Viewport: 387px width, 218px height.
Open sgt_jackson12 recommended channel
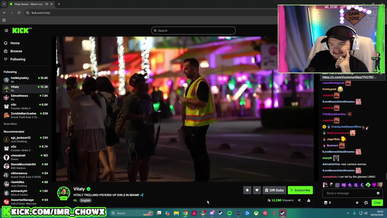click(26, 139)
